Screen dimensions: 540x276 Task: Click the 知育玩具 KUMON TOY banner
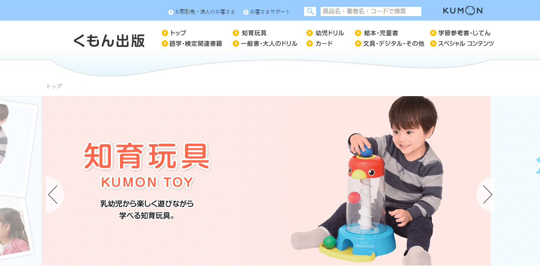(266, 181)
